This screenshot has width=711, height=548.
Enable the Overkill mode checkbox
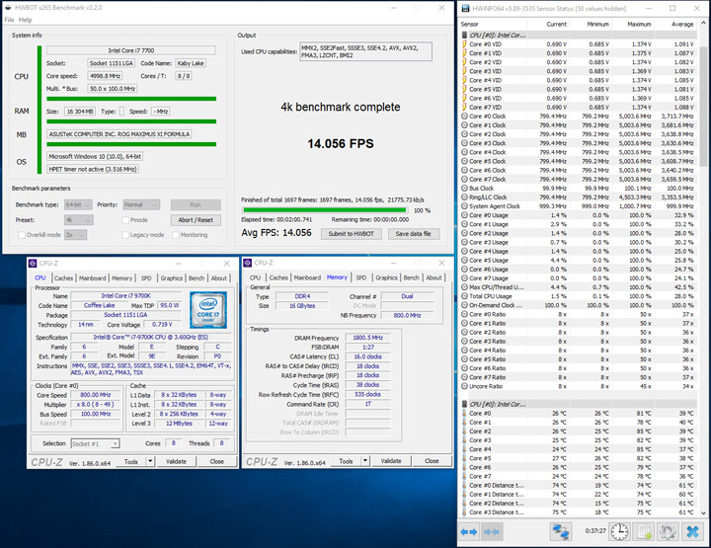[22, 235]
